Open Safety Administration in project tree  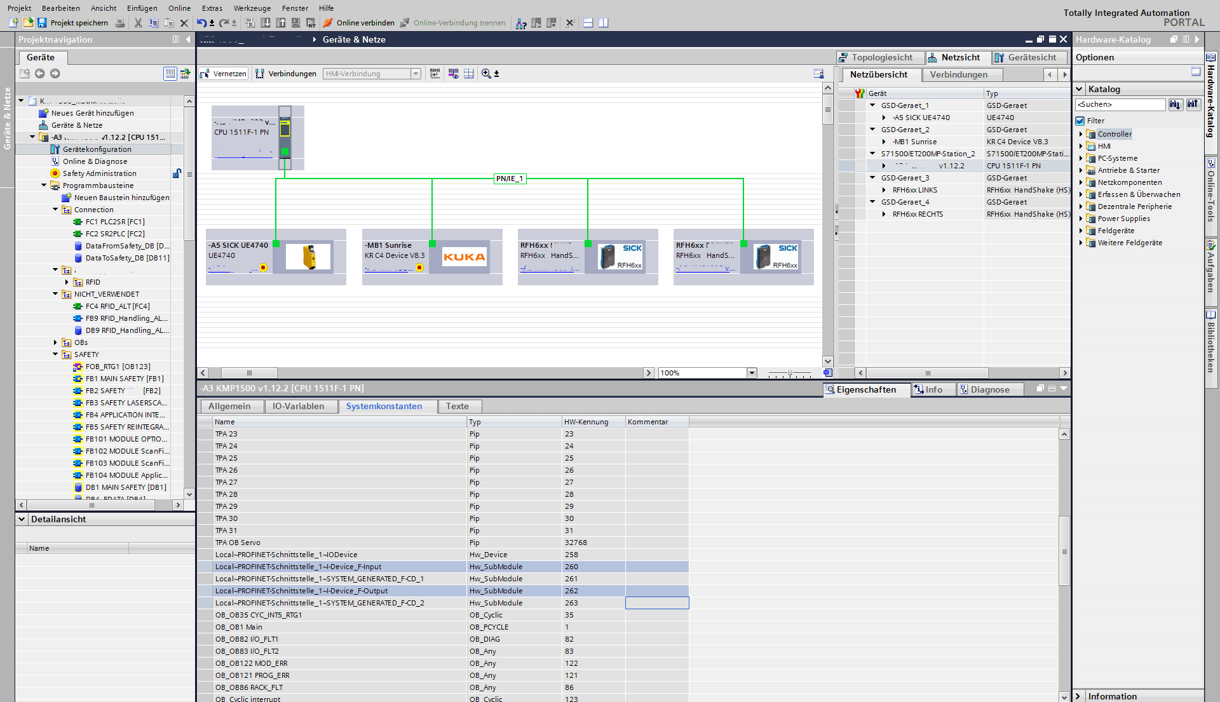point(99,173)
